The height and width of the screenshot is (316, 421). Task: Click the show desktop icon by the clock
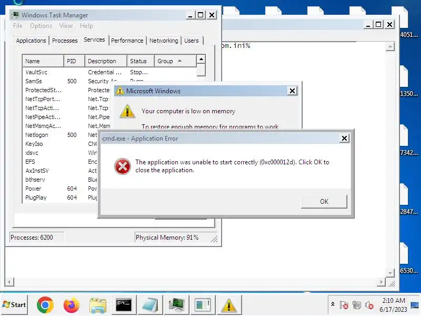coord(415,305)
